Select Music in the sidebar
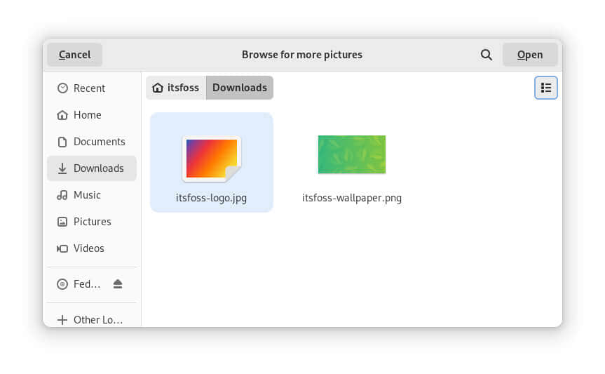605x374 pixels. pos(87,195)
